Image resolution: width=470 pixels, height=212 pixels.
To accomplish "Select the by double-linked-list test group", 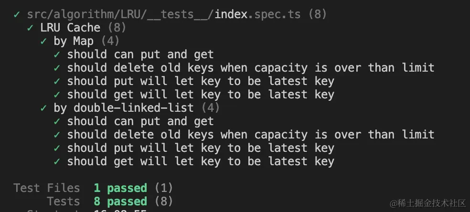I will 124,108.
